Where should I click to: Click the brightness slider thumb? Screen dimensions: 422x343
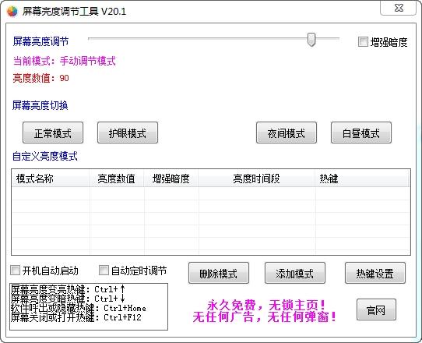311,40
